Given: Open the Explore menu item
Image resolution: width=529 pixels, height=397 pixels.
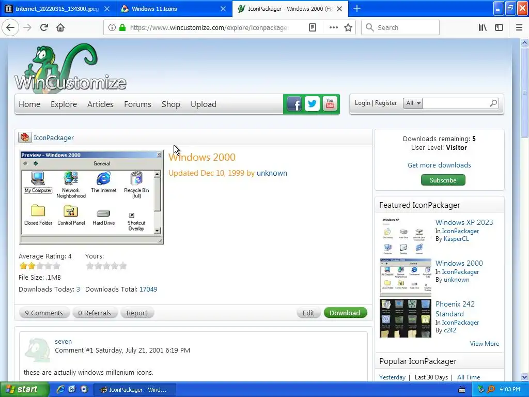Looking at the screenshot, I should 64,104.
